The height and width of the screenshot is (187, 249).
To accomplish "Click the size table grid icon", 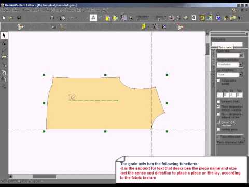I will pyautogui.click(x=123, y=18).
